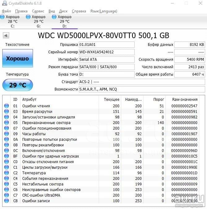Click the Serial ATA interface field
Image resolution: width=207 pixels, height=209 pixels.
click(x=106, y=60)
